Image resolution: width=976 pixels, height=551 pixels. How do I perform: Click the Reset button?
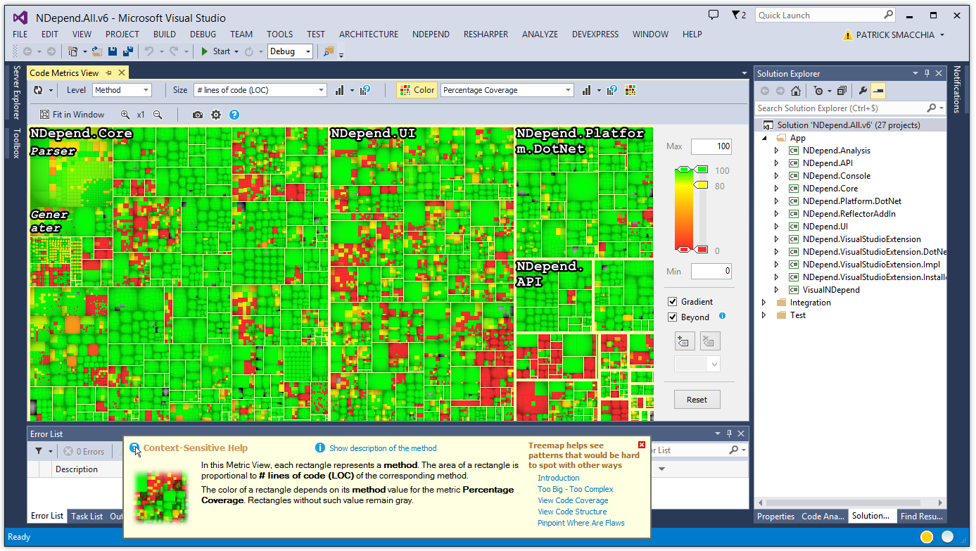pyautogui.click(x=696, y=399)
